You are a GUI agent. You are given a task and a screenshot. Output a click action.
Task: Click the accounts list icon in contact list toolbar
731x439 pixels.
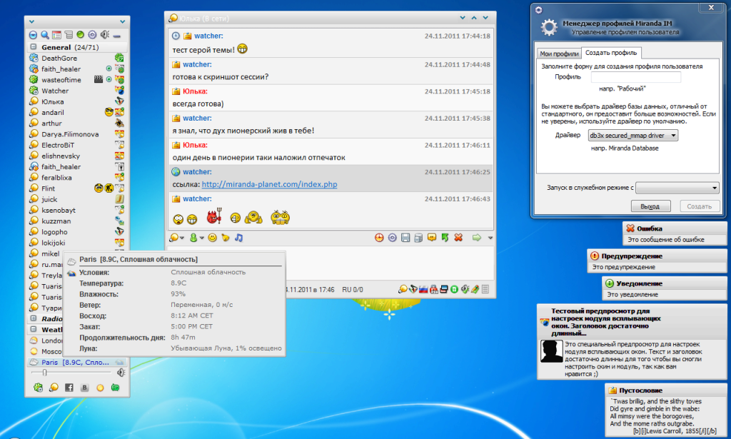point(56,35)
